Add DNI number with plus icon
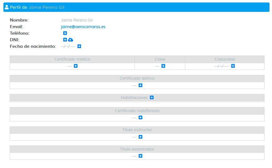The width and height of the screenshot is (272, 168). pyautogui.click(x=65, y=40)
